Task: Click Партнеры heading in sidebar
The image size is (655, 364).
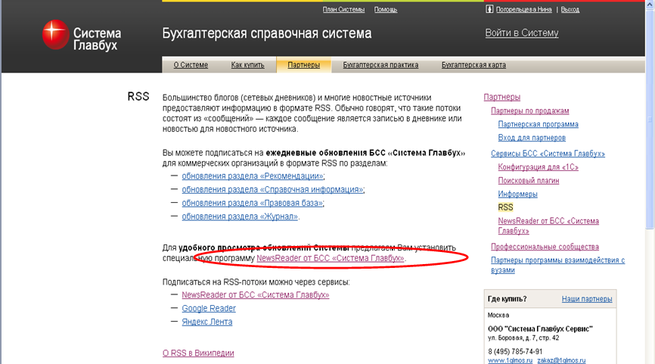Action: point(501,97)
